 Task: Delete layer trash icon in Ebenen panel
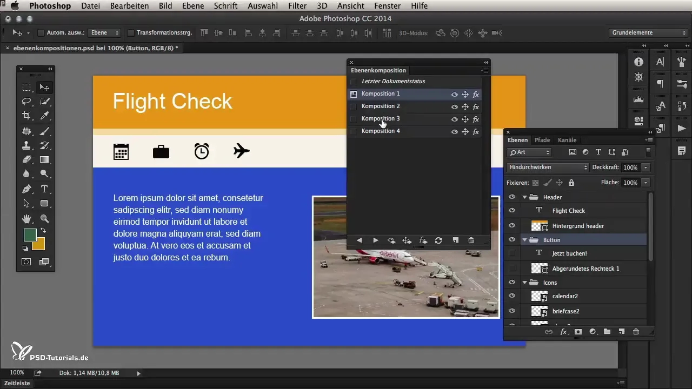pyautogui.click(x=636, y=332)
